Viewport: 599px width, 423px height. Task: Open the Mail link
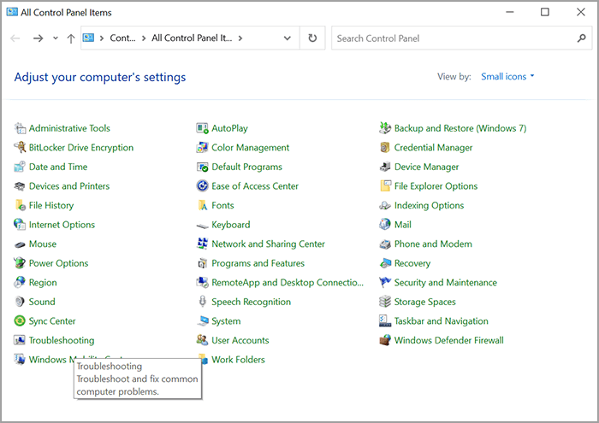pyautogui.click(x=403, y=225)
